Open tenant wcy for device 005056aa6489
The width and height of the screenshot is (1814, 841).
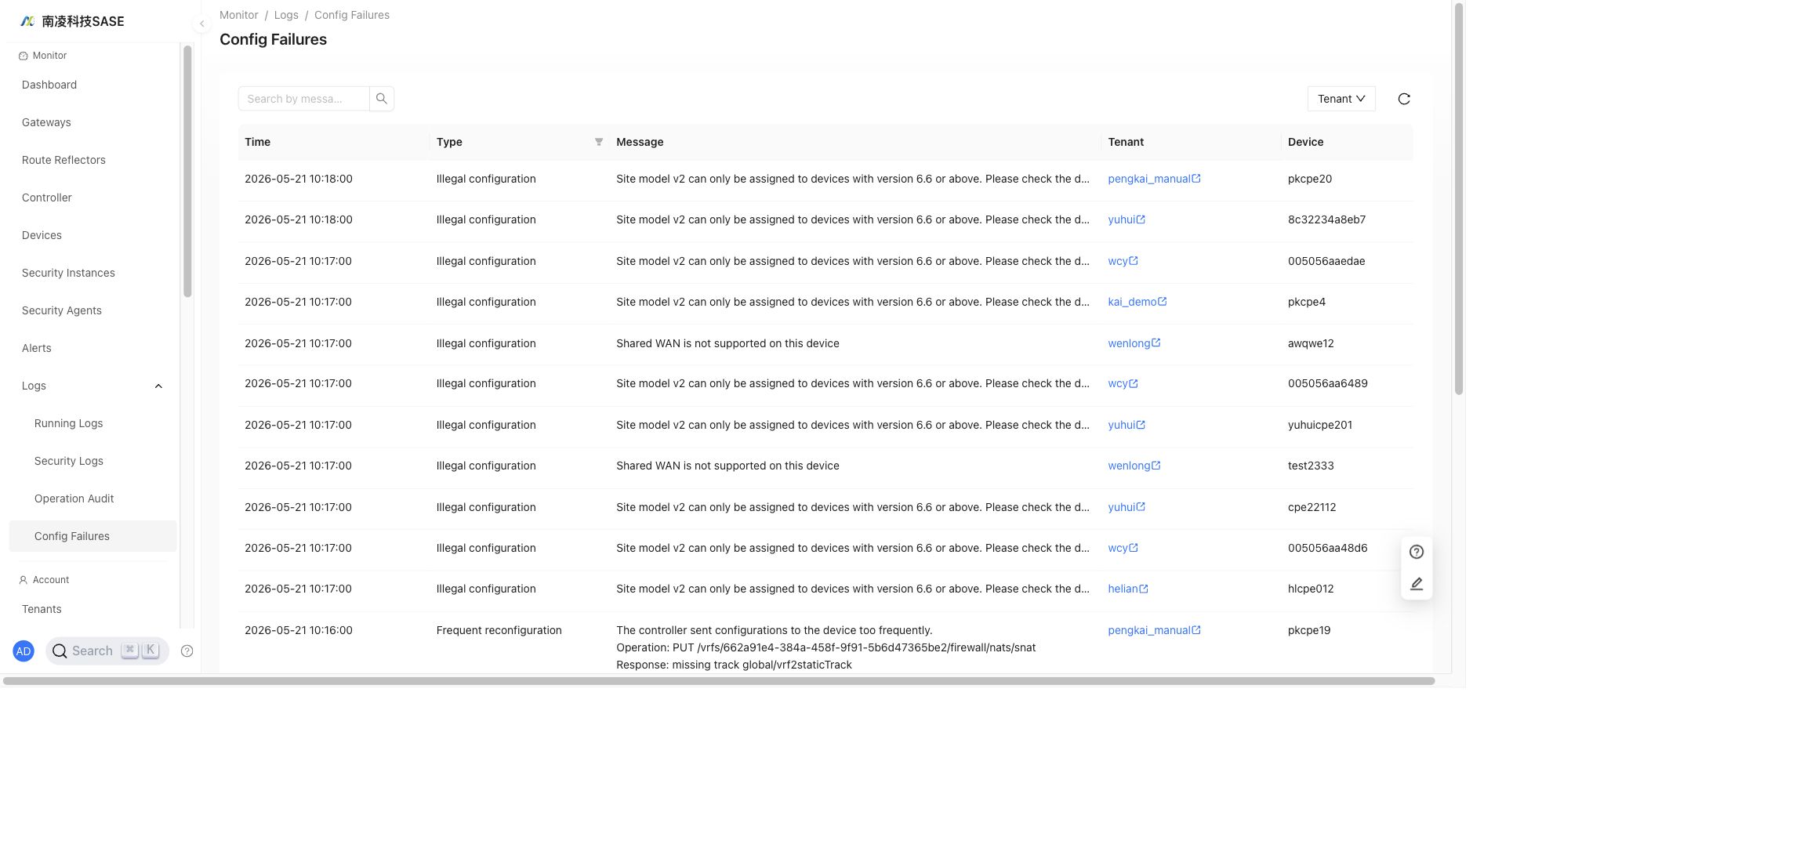point(1118,383)
